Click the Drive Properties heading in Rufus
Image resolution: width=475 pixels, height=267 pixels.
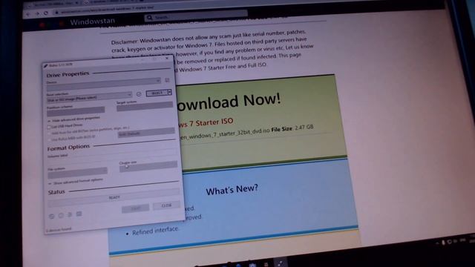[x=68, y=74]
